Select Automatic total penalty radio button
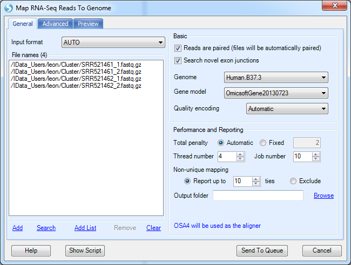351x265 pixels. [x=221, y=143]
